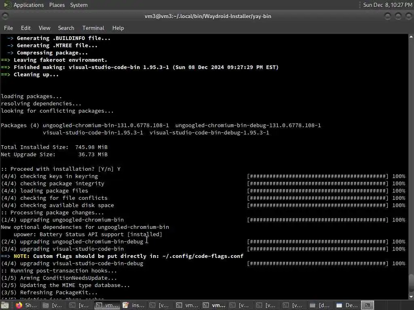Screen dimensions: 414x310
Task: Click the 'looking for conflicting packages...' line
Action: click(57, 111)
